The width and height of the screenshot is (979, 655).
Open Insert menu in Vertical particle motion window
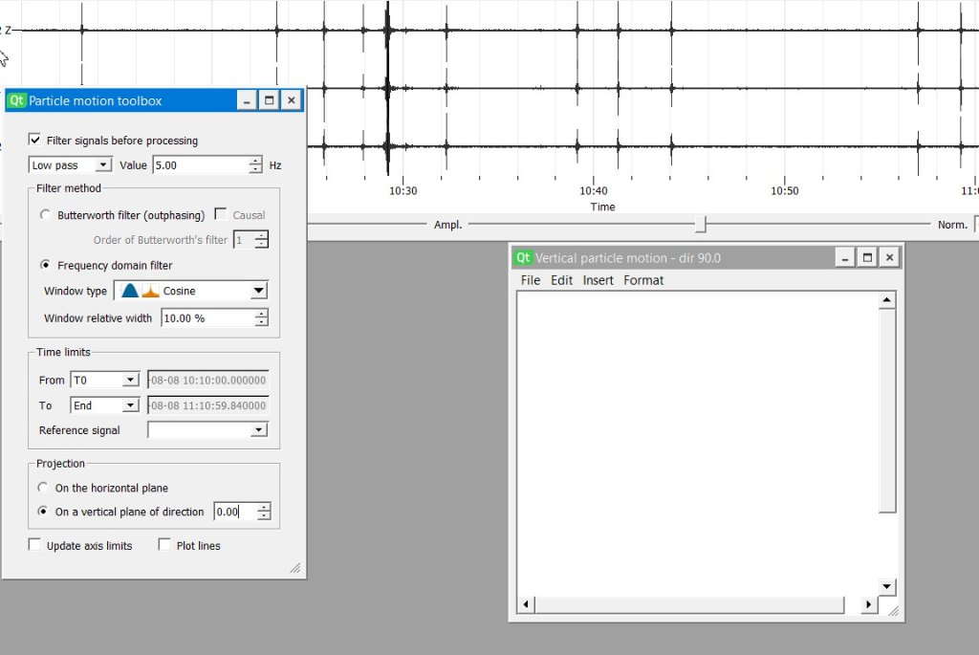598,280
